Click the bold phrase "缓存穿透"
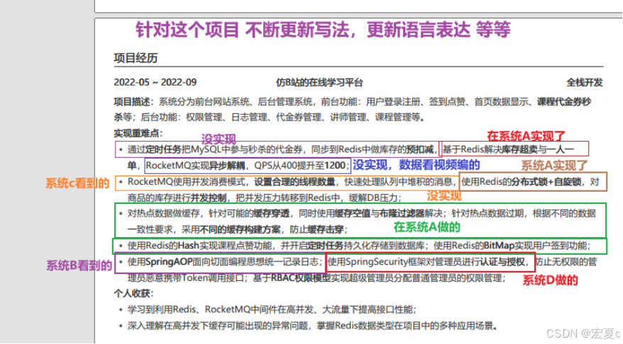Image resolution: width=623 pixels, height=344 pixels. tap(271, 214)
